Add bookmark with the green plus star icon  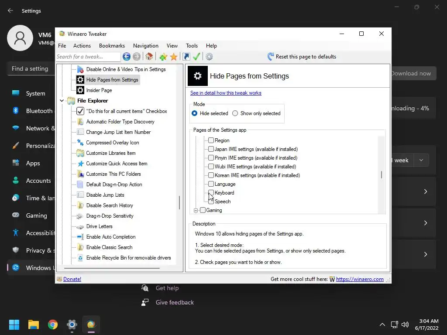163,57
